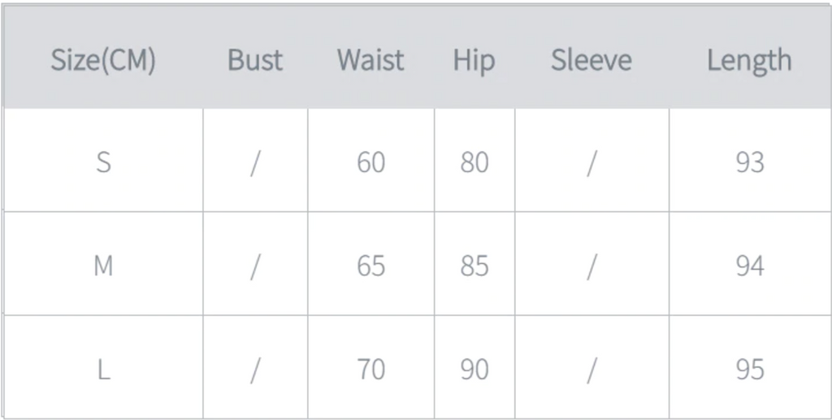832x420 pixels.
Task: Select the M size row label
Action: pyautogui.click(x=103, y=266)
